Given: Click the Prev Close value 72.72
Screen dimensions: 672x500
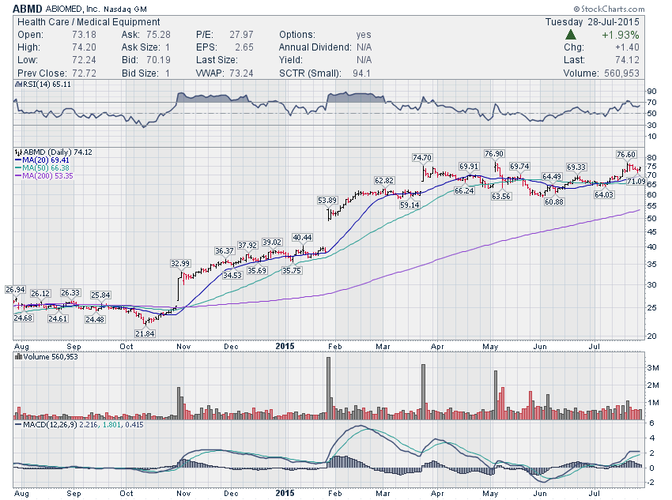Looking at the screenshot, I should pyautogui.click(x=84, y=73).
